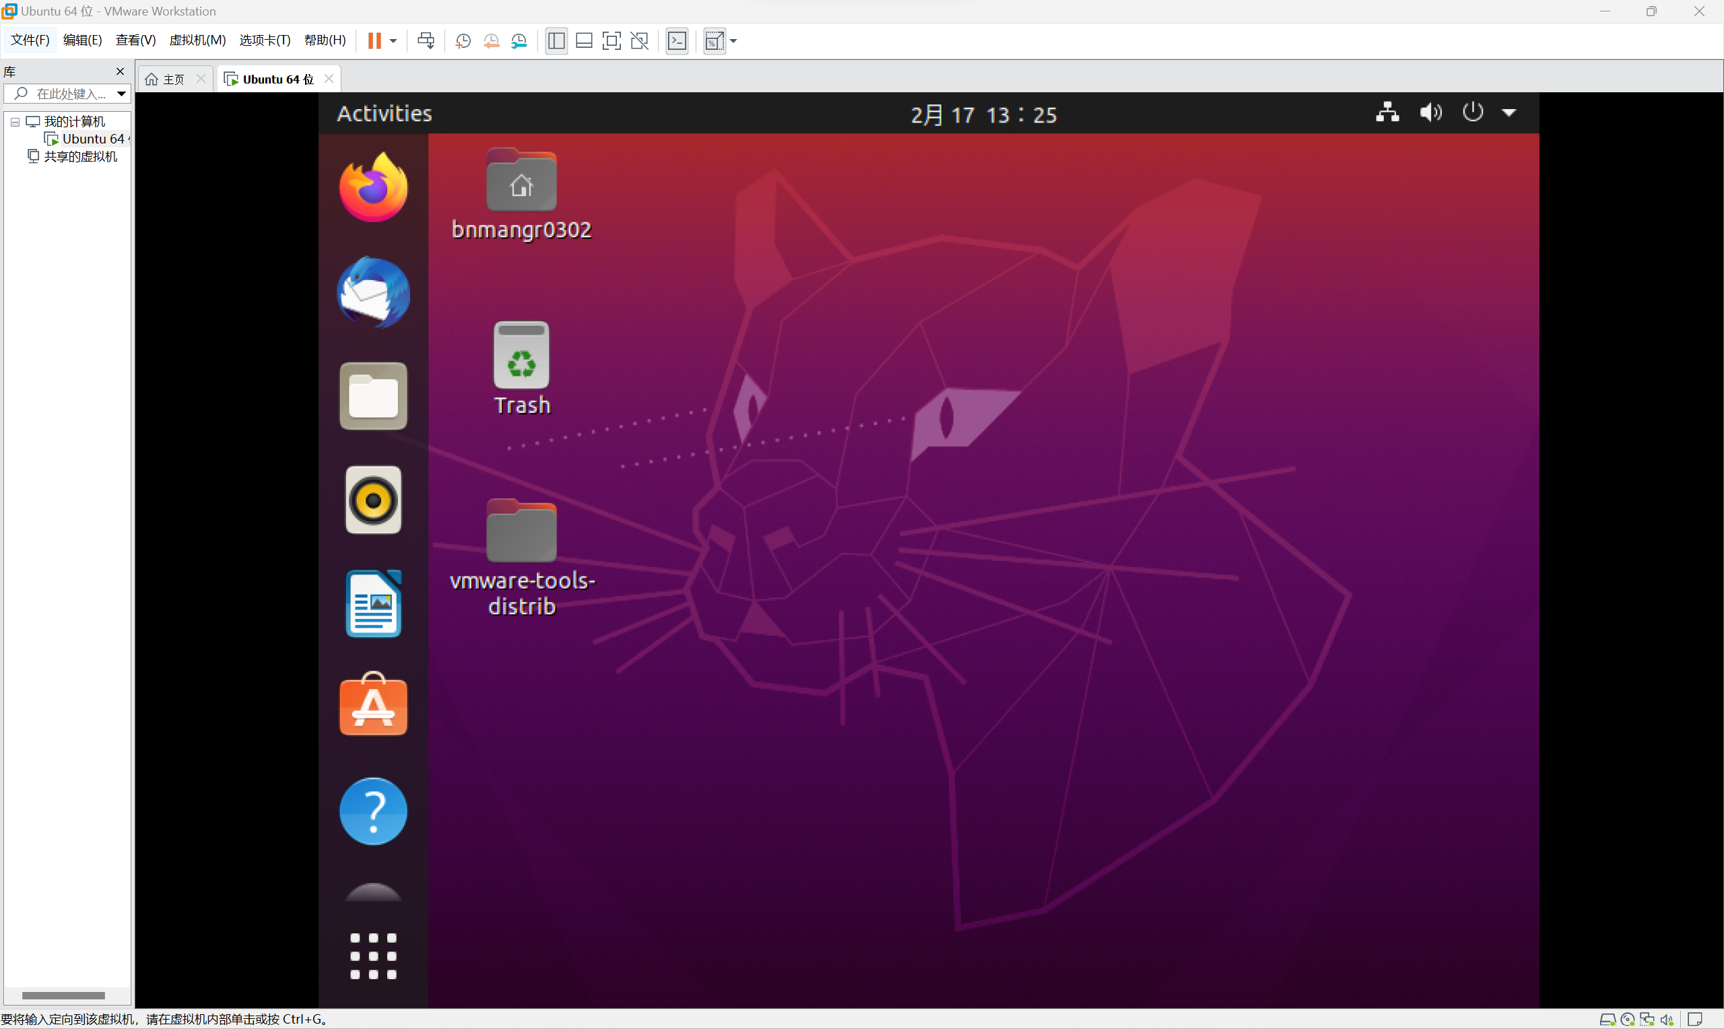Open the stretch guest display dropdown arrow
Screen dimensions: 1724x1029
733,41
